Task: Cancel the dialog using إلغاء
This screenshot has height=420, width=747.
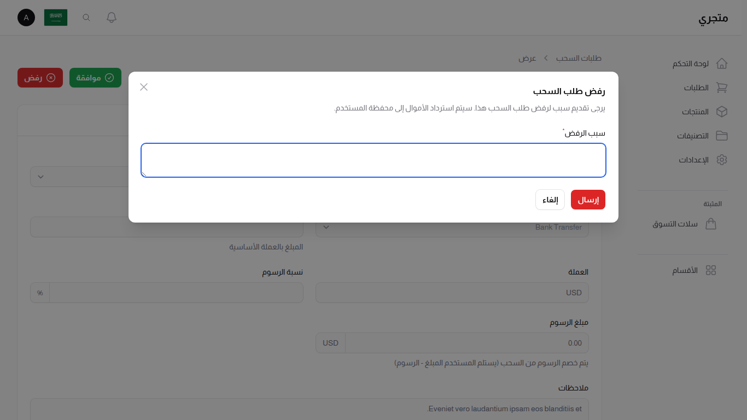Action: click(x=550, y=200)
